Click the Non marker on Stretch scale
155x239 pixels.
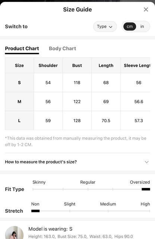35,211
